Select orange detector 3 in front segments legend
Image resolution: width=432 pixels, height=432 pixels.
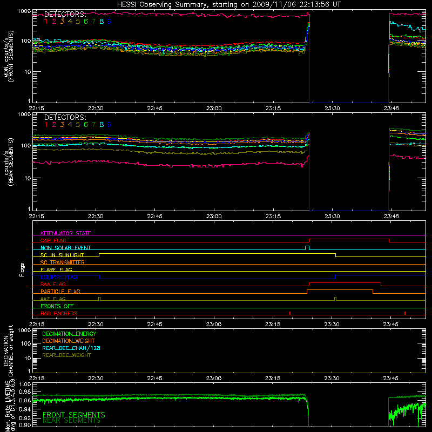pyautogui.click(x=62, y=22)
